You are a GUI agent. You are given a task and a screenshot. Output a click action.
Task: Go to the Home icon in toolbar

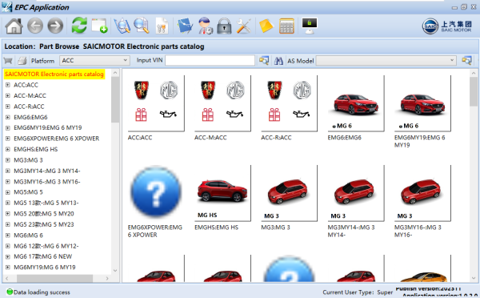click(x=14, y=26)
